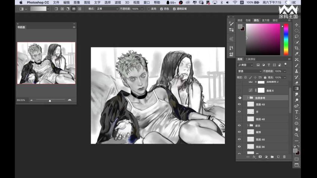Select the Path Selection tool

pyautogui.click(x=296, y=118)
